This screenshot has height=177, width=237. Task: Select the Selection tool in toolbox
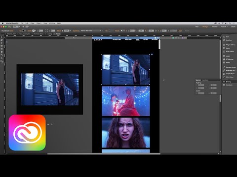pyautogui.click(x=2, y=37)
